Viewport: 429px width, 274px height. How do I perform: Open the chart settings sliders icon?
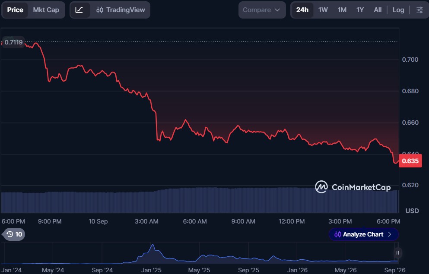click(x=419, y=10)
